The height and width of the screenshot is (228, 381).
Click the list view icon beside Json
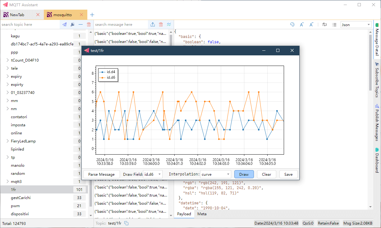(x=334, y=25)
